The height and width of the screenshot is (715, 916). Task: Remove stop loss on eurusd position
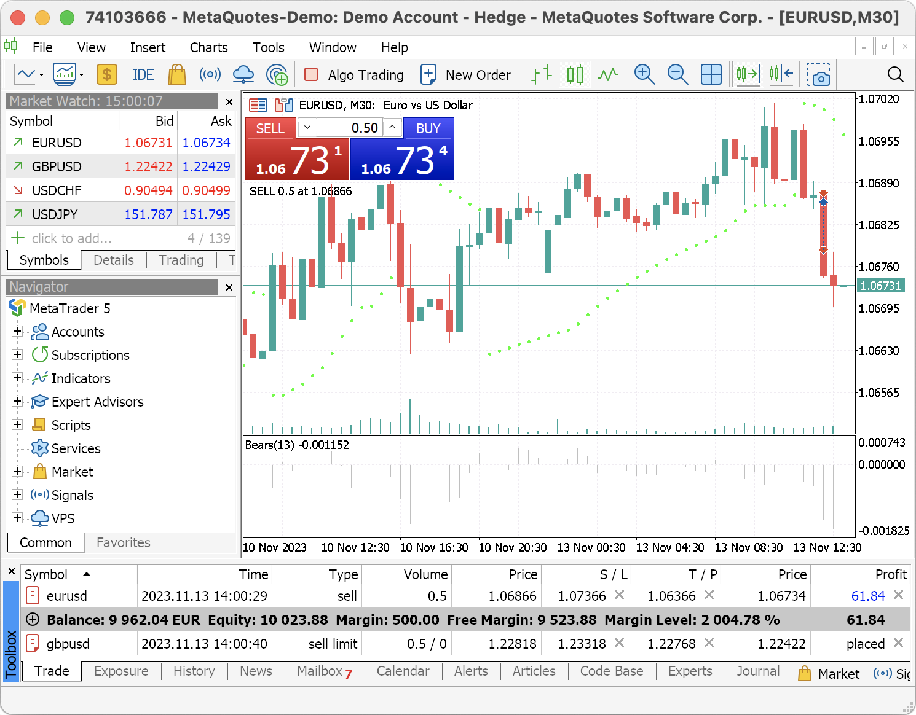pos(619,595)
